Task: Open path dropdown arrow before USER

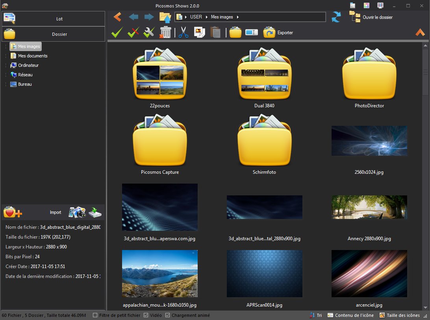Action: click(185, 17)
